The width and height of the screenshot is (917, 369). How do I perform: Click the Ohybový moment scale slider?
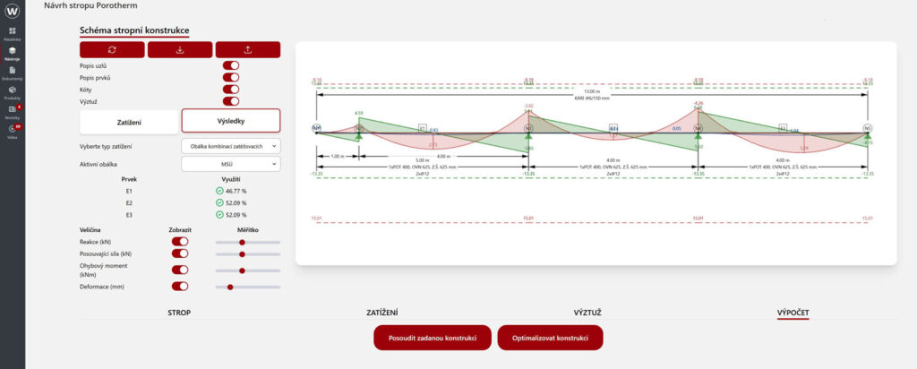(x=248, y=270)
